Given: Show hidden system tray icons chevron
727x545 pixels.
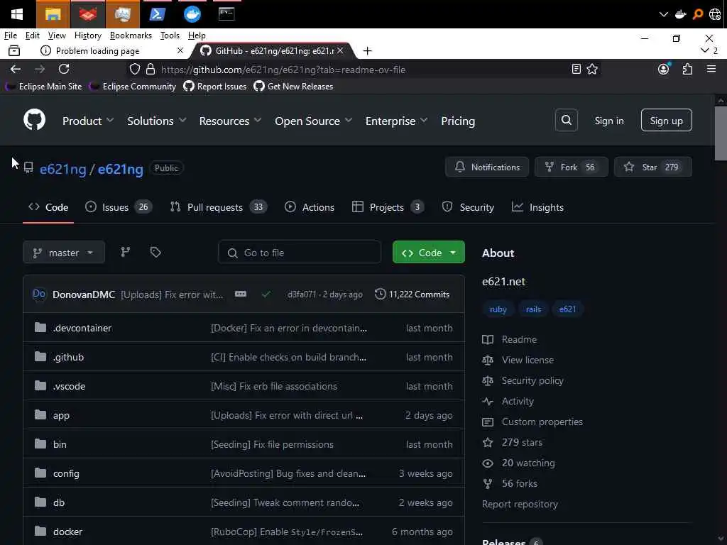Looking at the screenshot, I should [664, 14].
